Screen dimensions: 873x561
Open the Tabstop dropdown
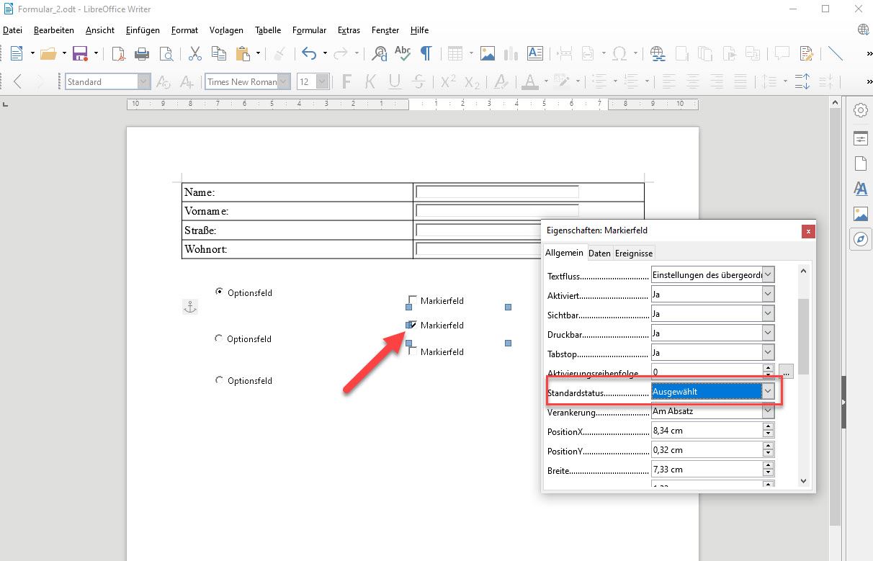(769, 352)
